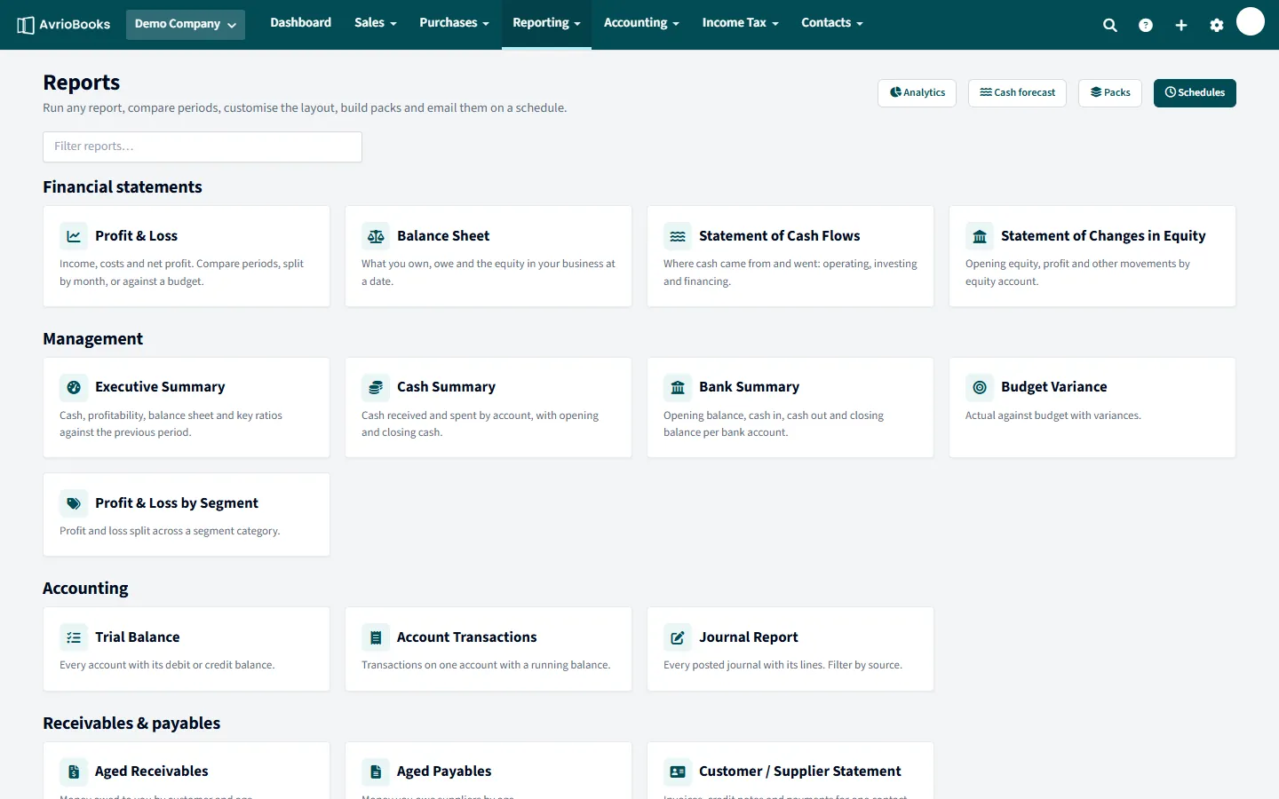The width and height of the screenshot is (1279, 799).
Task: Click the AvrioBooks logo icon
Action: pos(26,25)
